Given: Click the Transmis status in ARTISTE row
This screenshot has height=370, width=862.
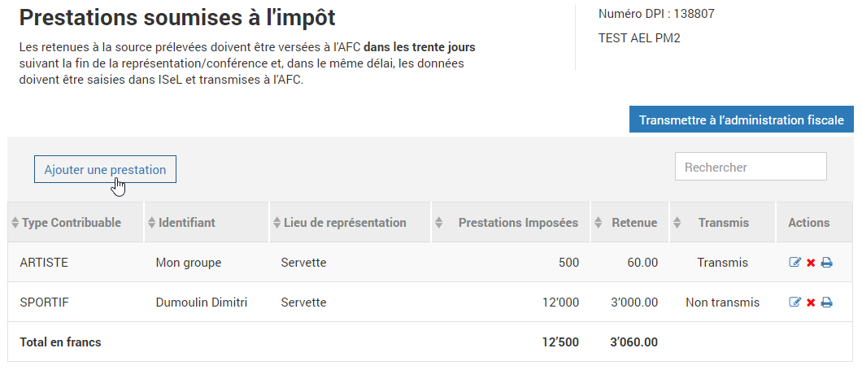Looking at the screenshot, I should 722,263.
